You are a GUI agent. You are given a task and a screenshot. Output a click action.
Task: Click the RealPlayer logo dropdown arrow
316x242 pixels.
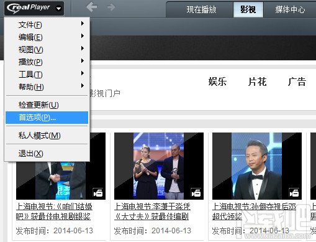coord(59,9)
